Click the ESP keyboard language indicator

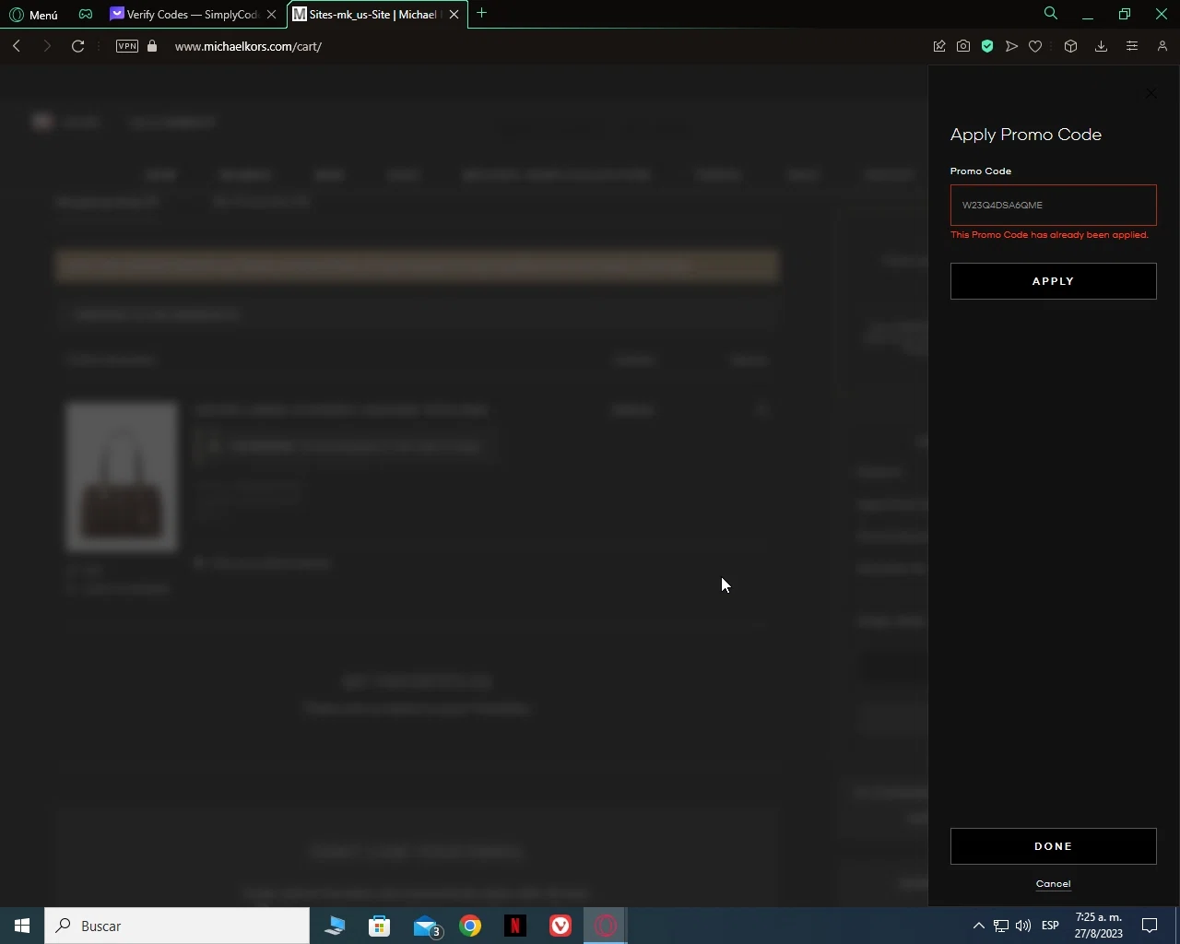(1050, 926)
